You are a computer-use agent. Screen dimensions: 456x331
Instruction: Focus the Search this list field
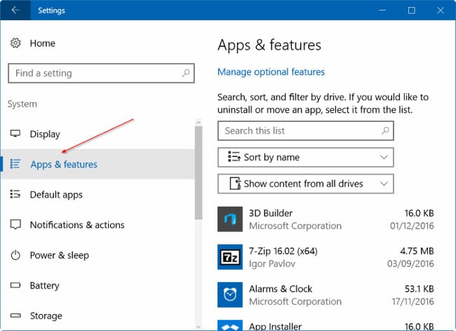coord(306,130)
